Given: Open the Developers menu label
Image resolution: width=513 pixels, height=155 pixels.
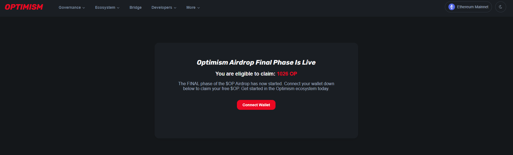Looking at the screenshot, I should pos(162,7).
